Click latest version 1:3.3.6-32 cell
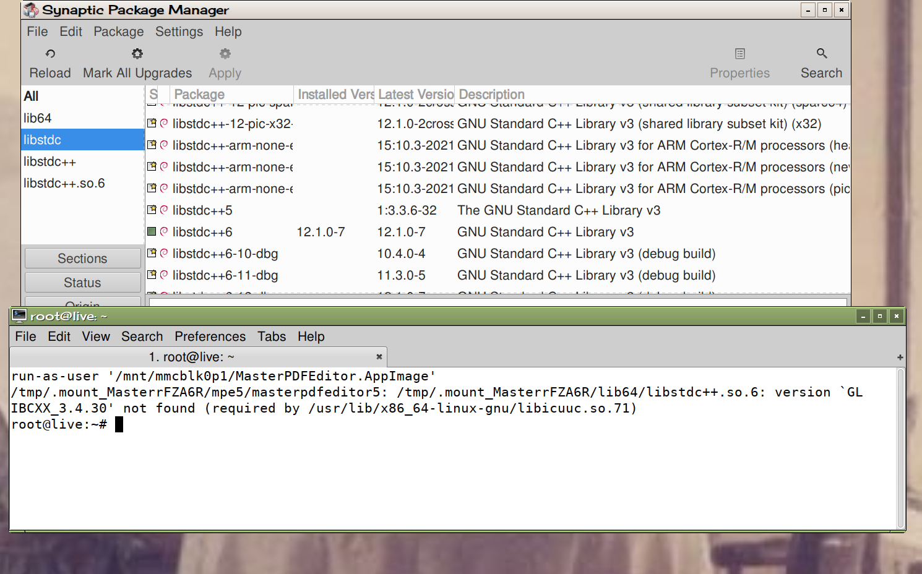Image resolution: width=922 pixels, height=574 pixels. pyautogui.click(x=407, y=210)
